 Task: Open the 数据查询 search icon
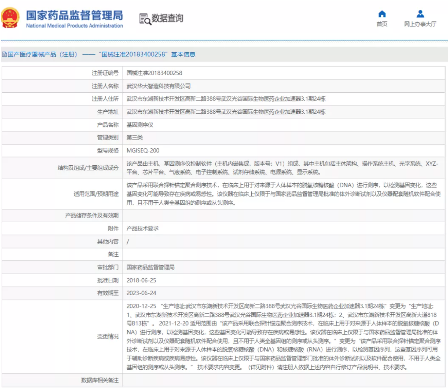(145, 19)
